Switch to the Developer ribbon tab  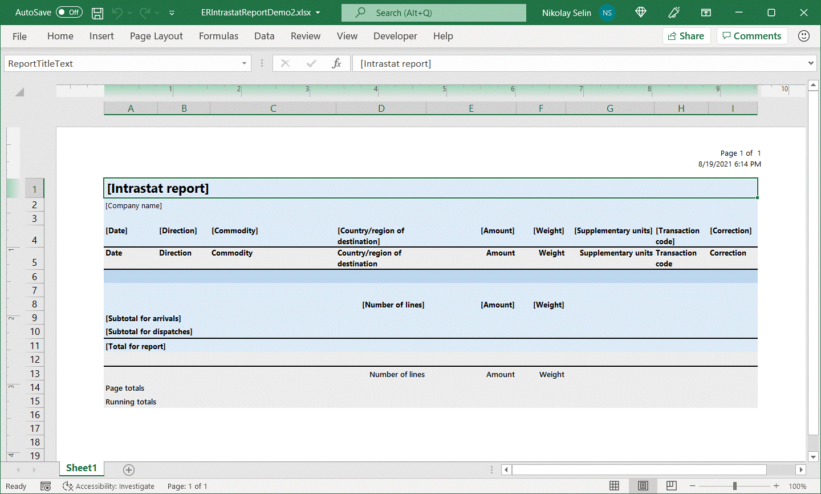395,36
